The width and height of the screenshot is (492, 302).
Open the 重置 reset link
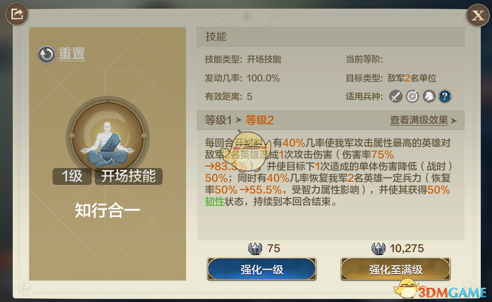(x=72, y=53)
